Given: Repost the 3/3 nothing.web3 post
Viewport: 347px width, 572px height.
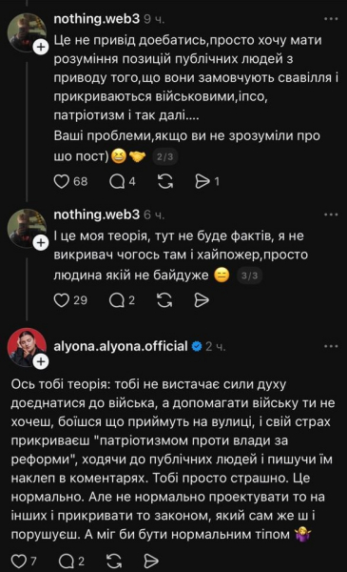Looking at the screenshot, I should coord(164,300).
